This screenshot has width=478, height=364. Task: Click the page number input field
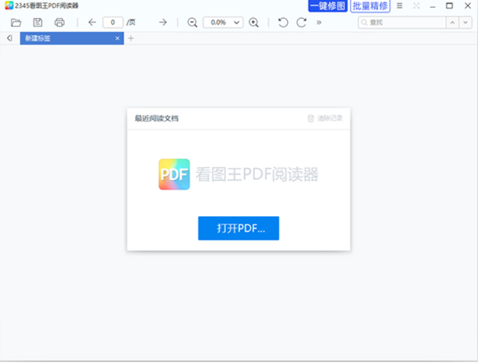tap(113, 23)
